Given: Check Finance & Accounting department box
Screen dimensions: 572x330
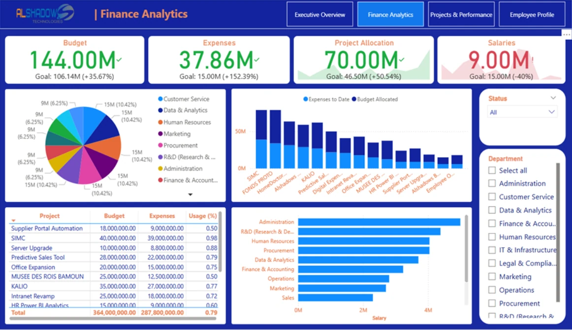Looking at the screenshot, I should tap(492, 224).
